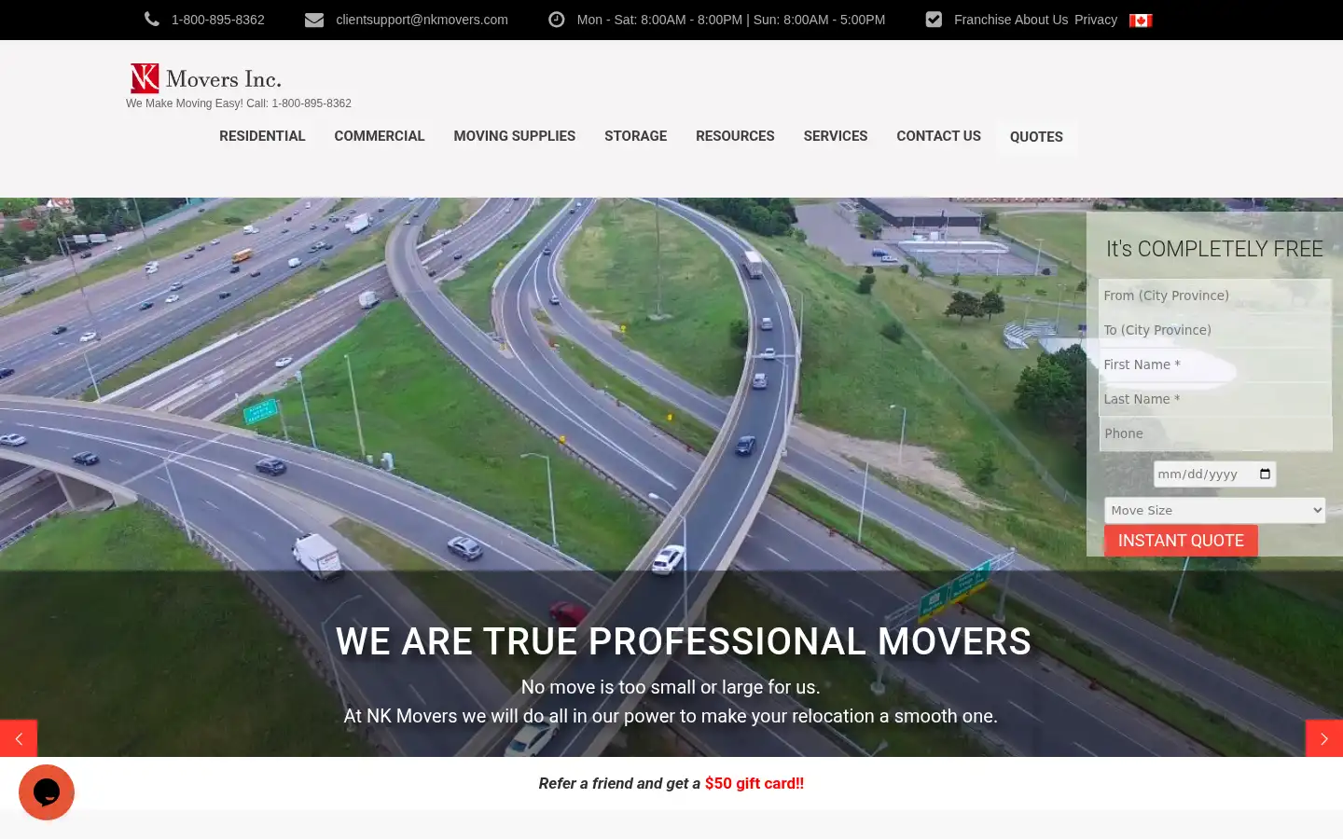Open the Moving Supplies menu
This screenshot has width=1343, height=839.
[x=515, y=136]
